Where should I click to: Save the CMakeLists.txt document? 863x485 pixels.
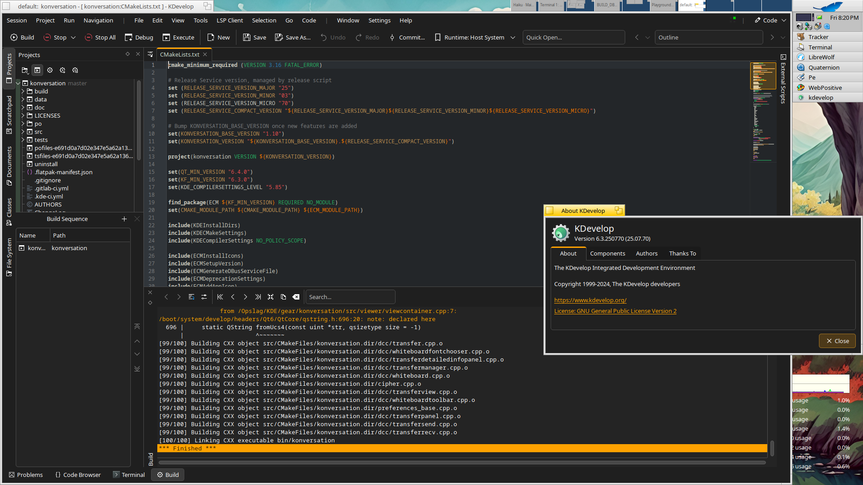[254, 37]
